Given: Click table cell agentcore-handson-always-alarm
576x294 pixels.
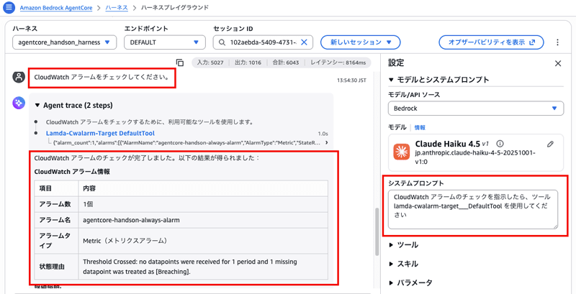Looking at the screenshot, I should (x=132, y=220).
